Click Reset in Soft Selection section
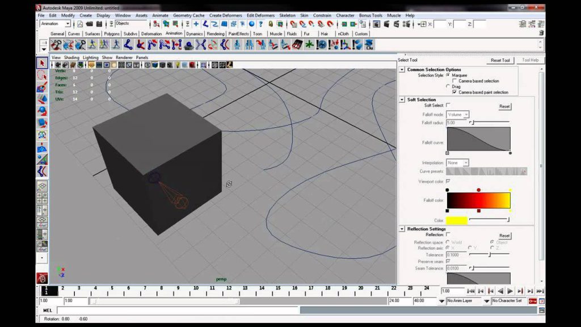Screen dimensions: 581x327 [x=504, y=106]
